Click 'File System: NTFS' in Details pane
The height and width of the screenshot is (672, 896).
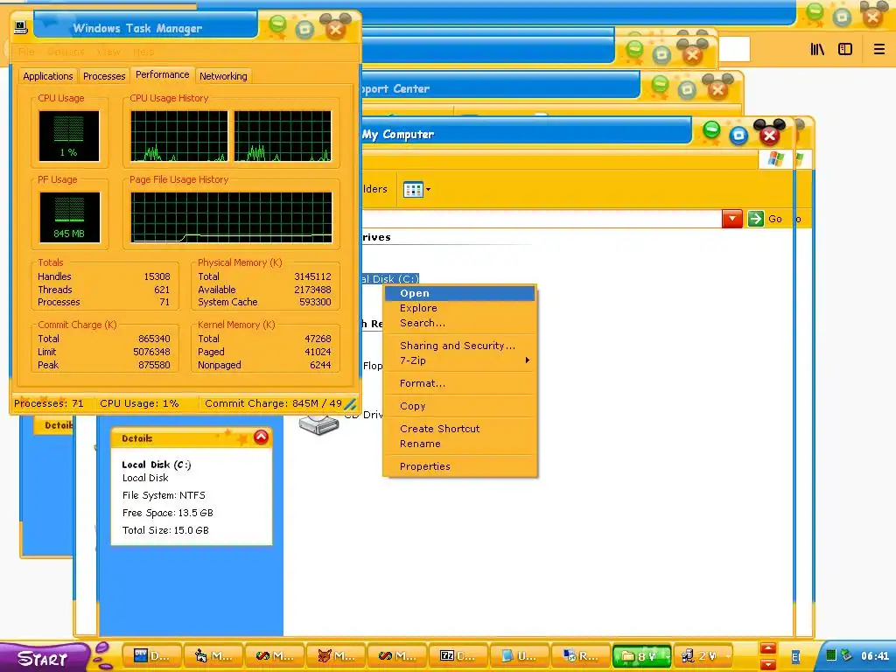(x=164, y=495)
